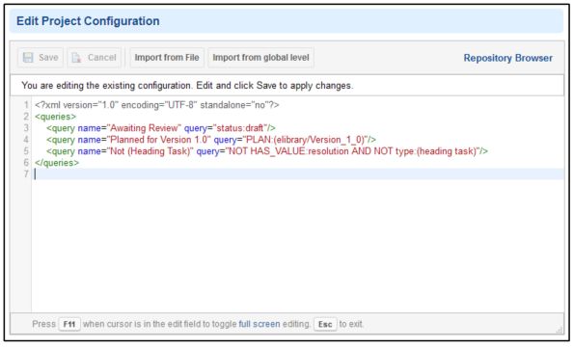Click the PLAN:(elibrary/Version_1_0) query value
This screenshot has height=347, width=574.
(x=306, y=140)
